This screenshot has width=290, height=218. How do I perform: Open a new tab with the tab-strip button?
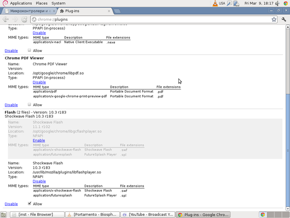[117, 11]
